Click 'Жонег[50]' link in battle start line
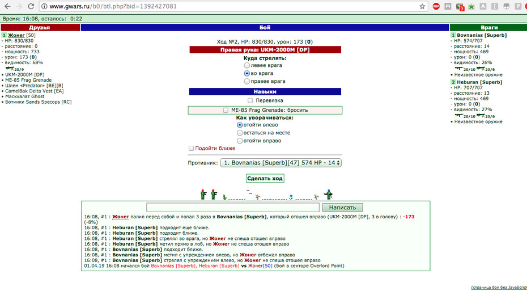527x308 pixels. pos(260,265)
